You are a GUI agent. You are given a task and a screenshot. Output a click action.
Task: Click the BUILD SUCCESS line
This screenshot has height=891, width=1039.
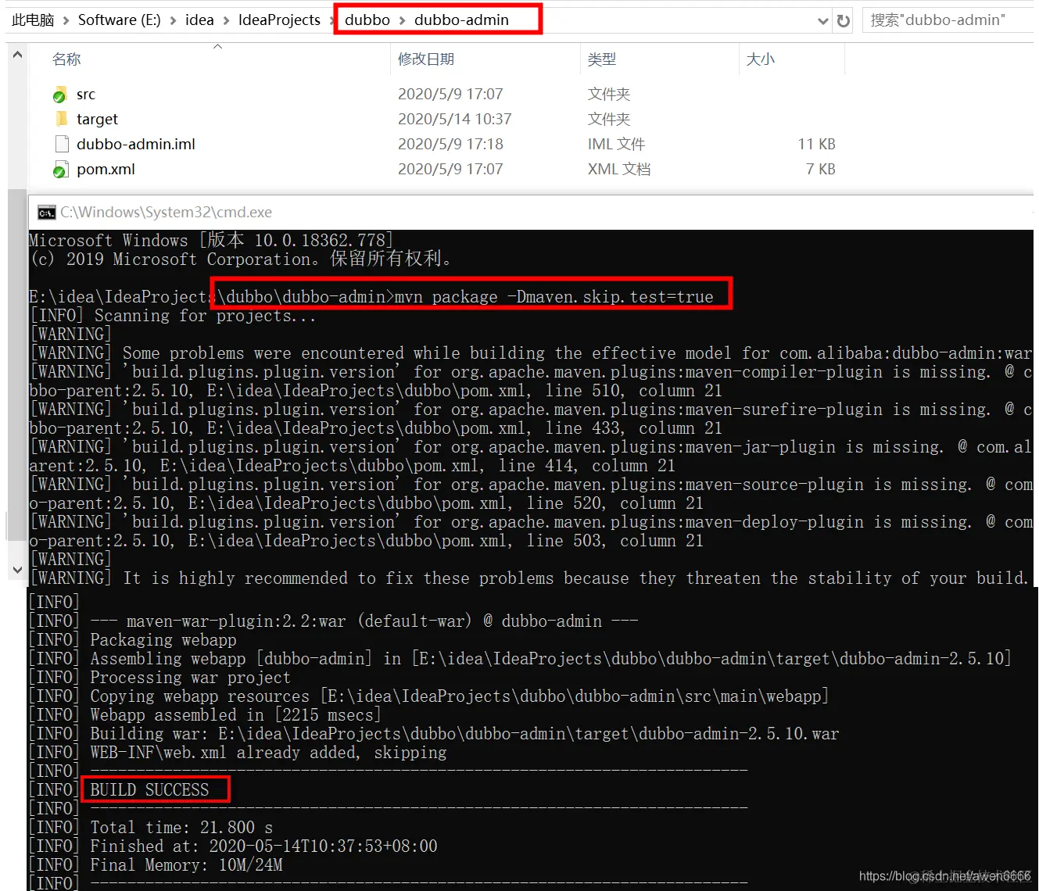pyautogui.click(x=149, y=790)
